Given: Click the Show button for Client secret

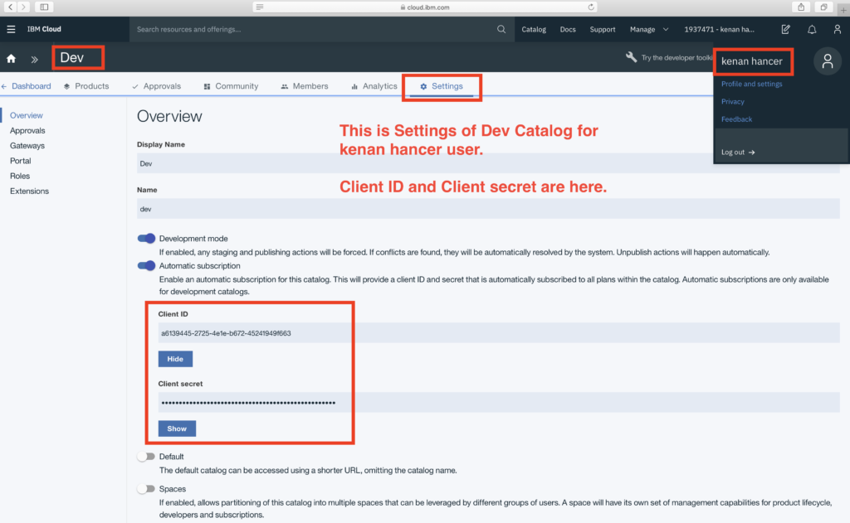Looking at the screenshot, I should click(177, 429).
